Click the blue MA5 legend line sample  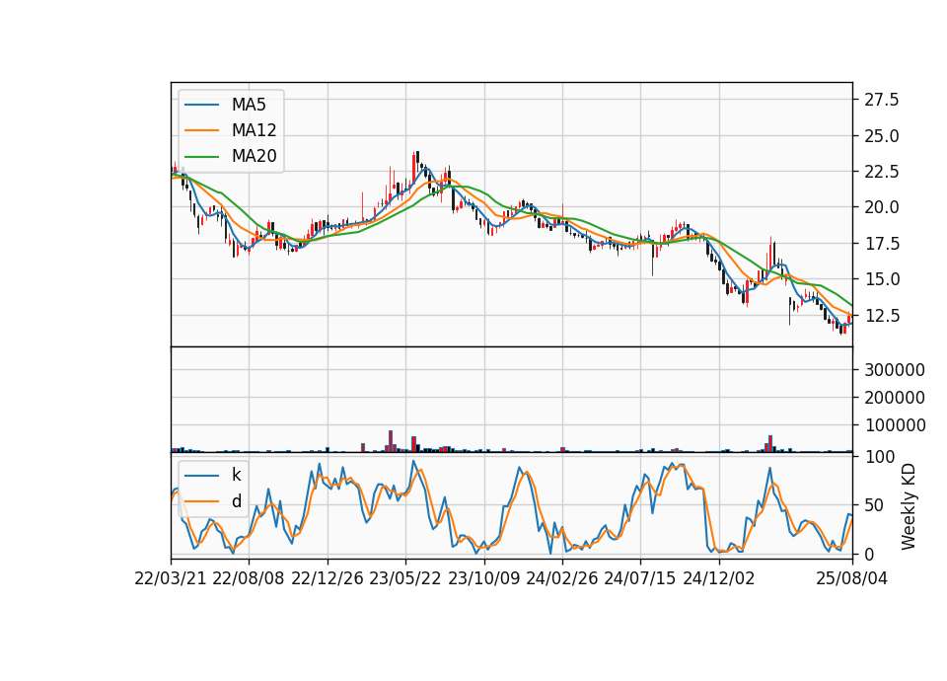pyautogui.click(x=201, y=105)
